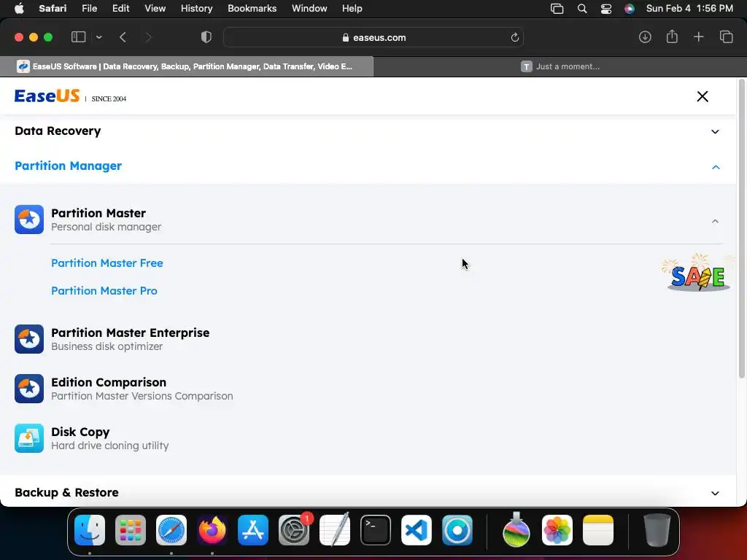747x560 pixels.
Task: Open Terminal from the Dock
Action: coord(376,530)
